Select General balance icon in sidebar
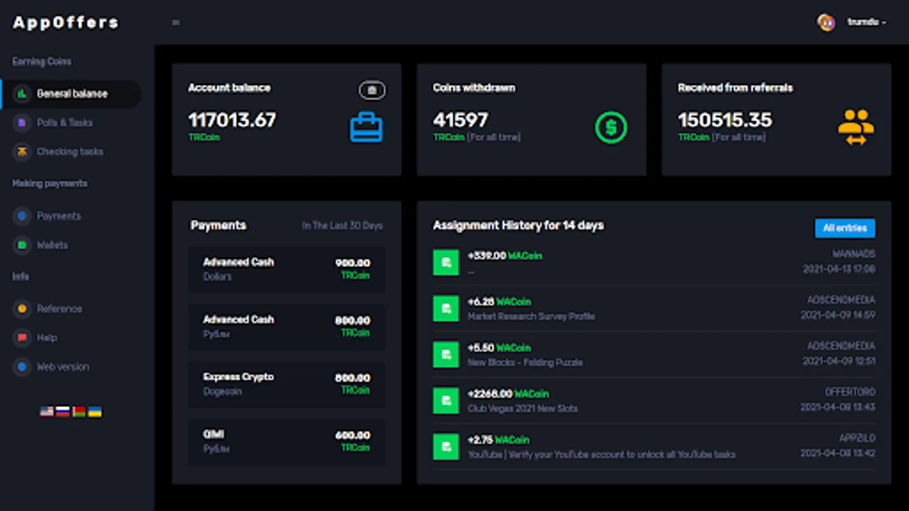Viewport: 909px width, 511px height. tap(22, 94)
